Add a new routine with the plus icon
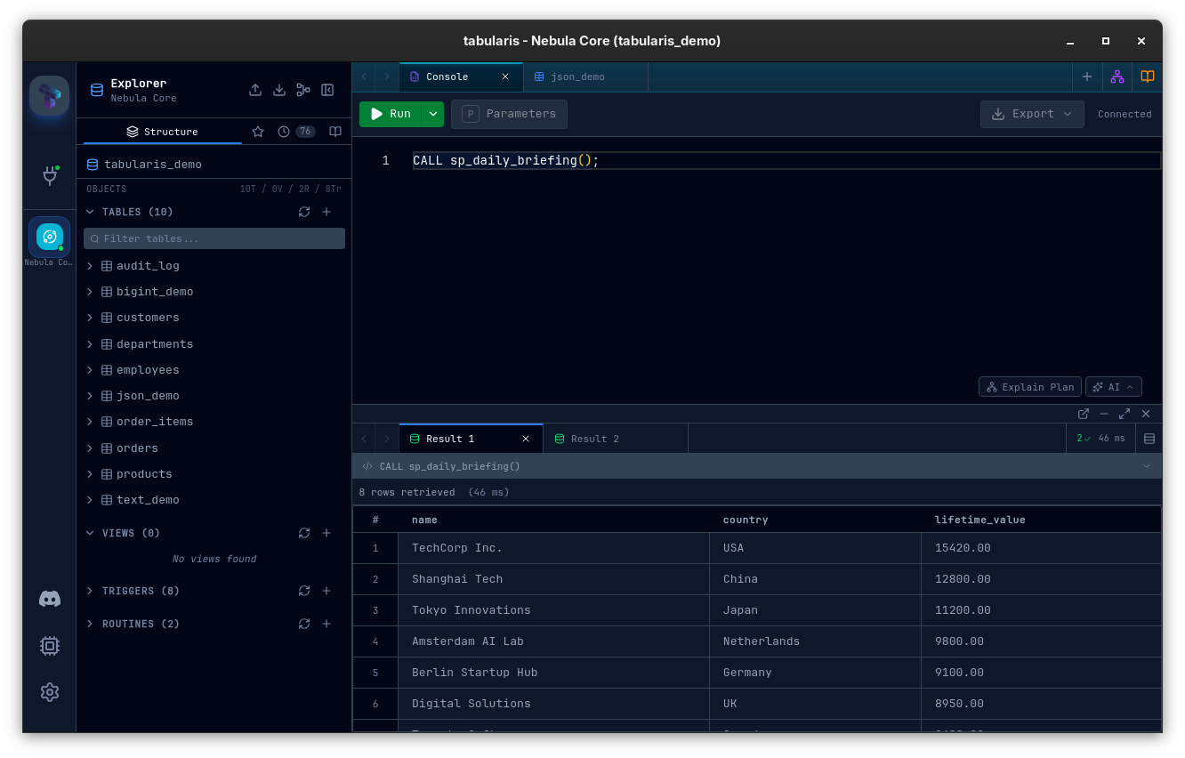 tap(326, 624)
